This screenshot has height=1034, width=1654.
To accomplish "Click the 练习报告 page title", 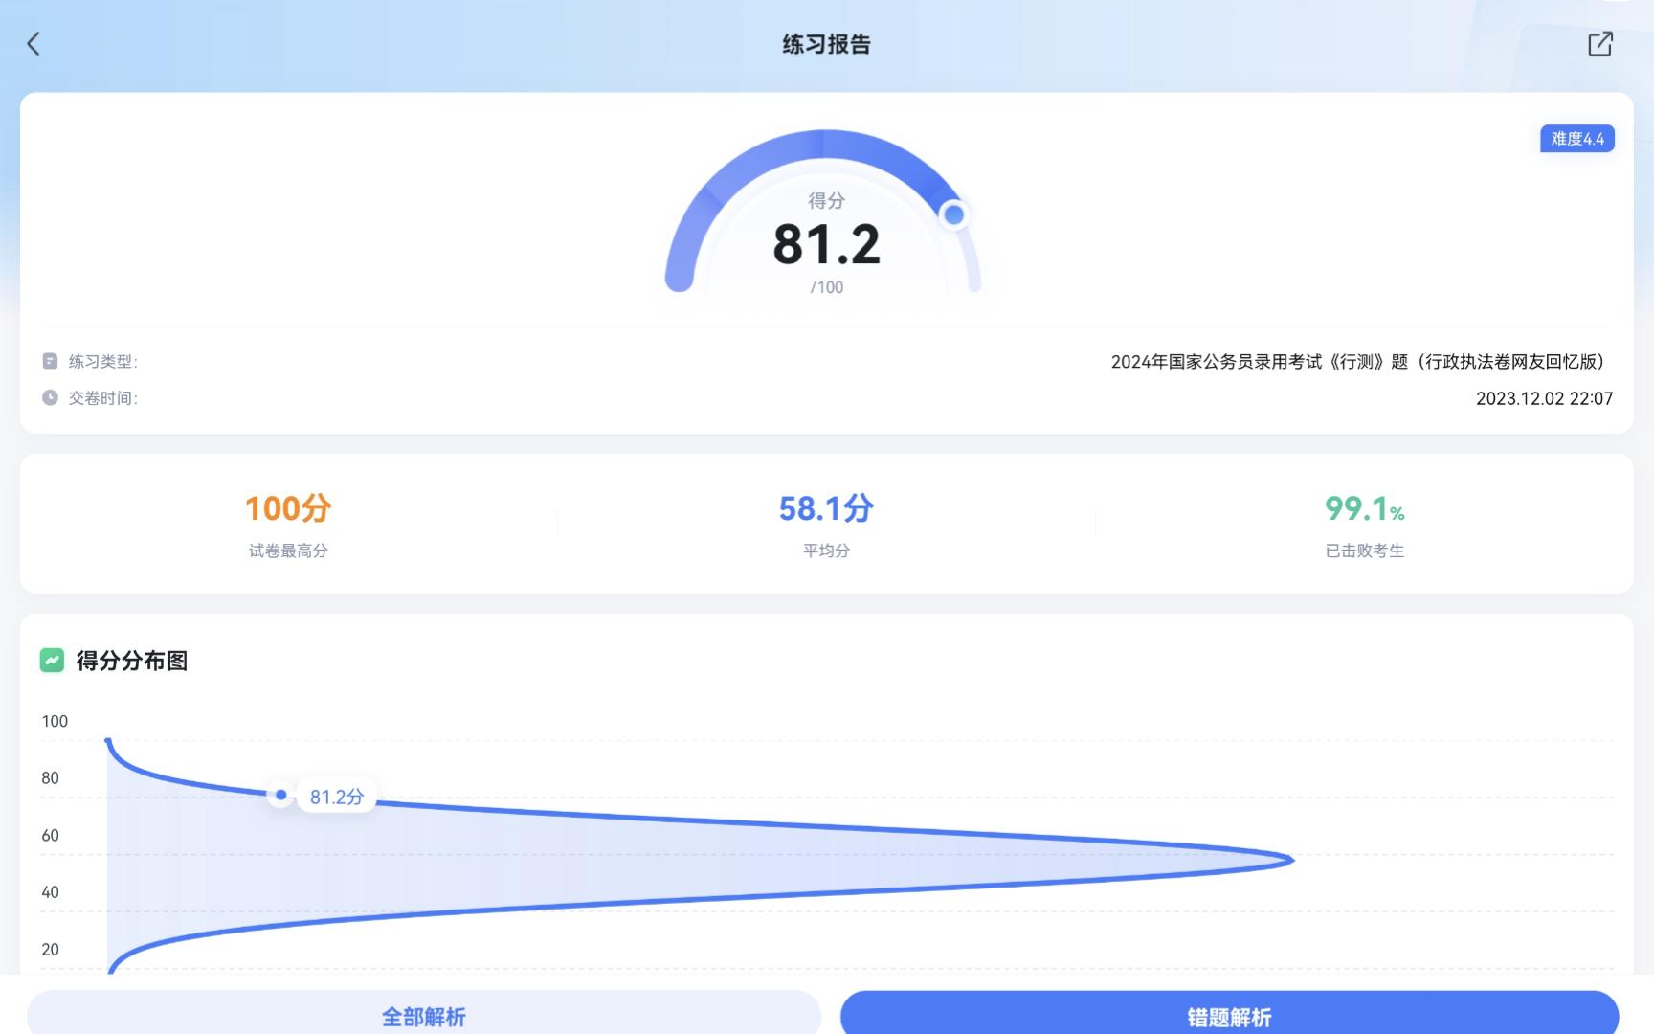I will point(826,44).
